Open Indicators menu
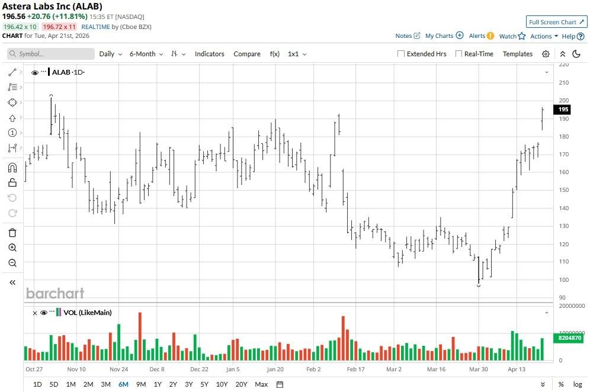Viewport: 590px width, 392px height. click(x=209, y=54)
